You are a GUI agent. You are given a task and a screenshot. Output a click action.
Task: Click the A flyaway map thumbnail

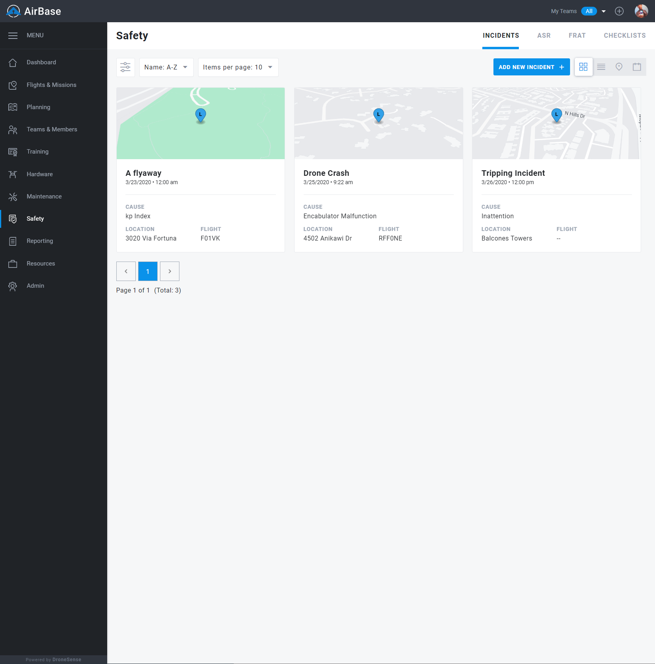click(x=200, y=123)
